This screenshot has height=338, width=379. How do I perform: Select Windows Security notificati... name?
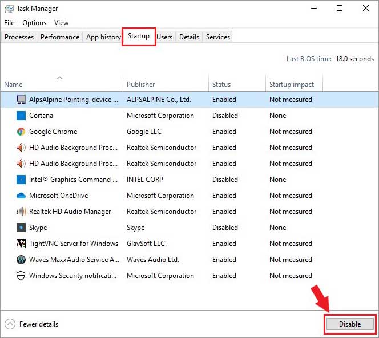(72, 276)
